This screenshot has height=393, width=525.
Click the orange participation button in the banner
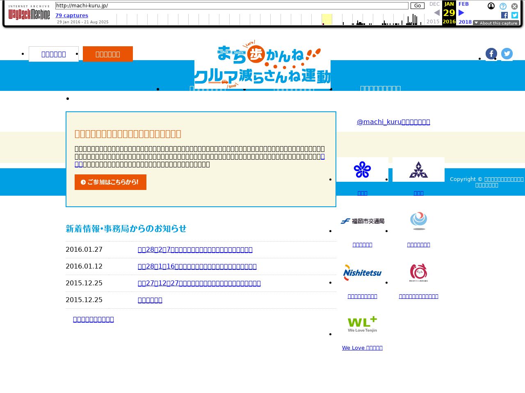click(x=110, y=182)
